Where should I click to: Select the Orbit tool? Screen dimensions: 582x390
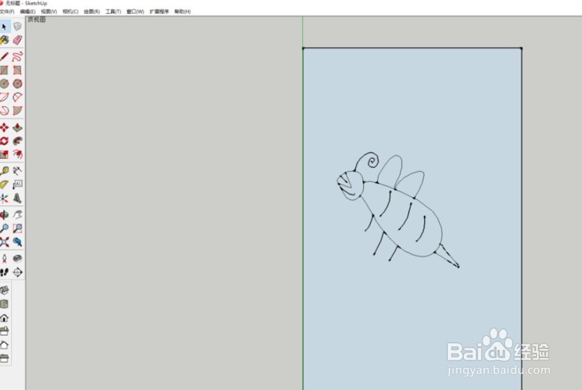tap(4, 215)
